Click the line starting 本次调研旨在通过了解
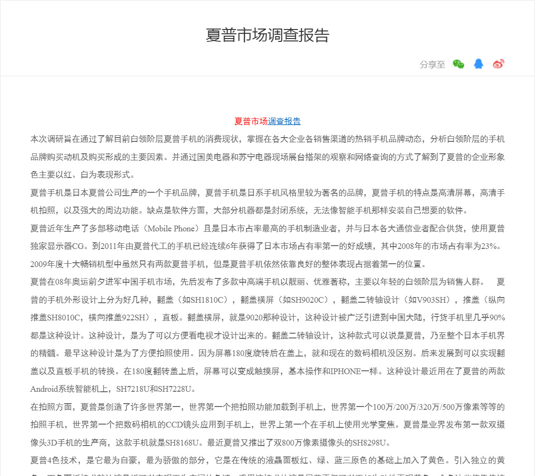 click(x=267, y=139)
